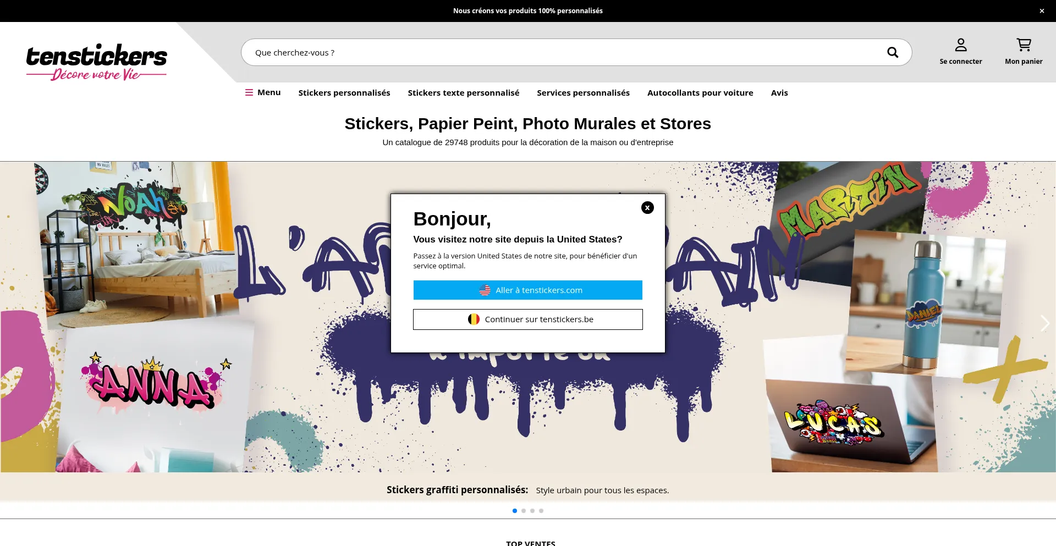Expand the Services personnalisés navigation
The height and width of the screenshot is (546, 1056).
pyautogui.click(x=583, y=92)
